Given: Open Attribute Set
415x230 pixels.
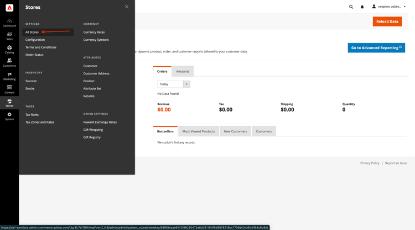Looking at the screenshot, I should [92, 89].
